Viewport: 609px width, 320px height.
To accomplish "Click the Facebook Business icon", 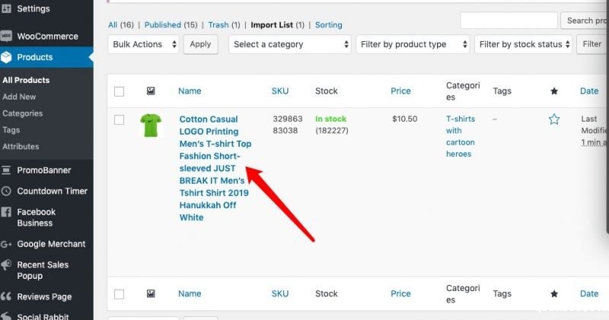I will 7,212.
